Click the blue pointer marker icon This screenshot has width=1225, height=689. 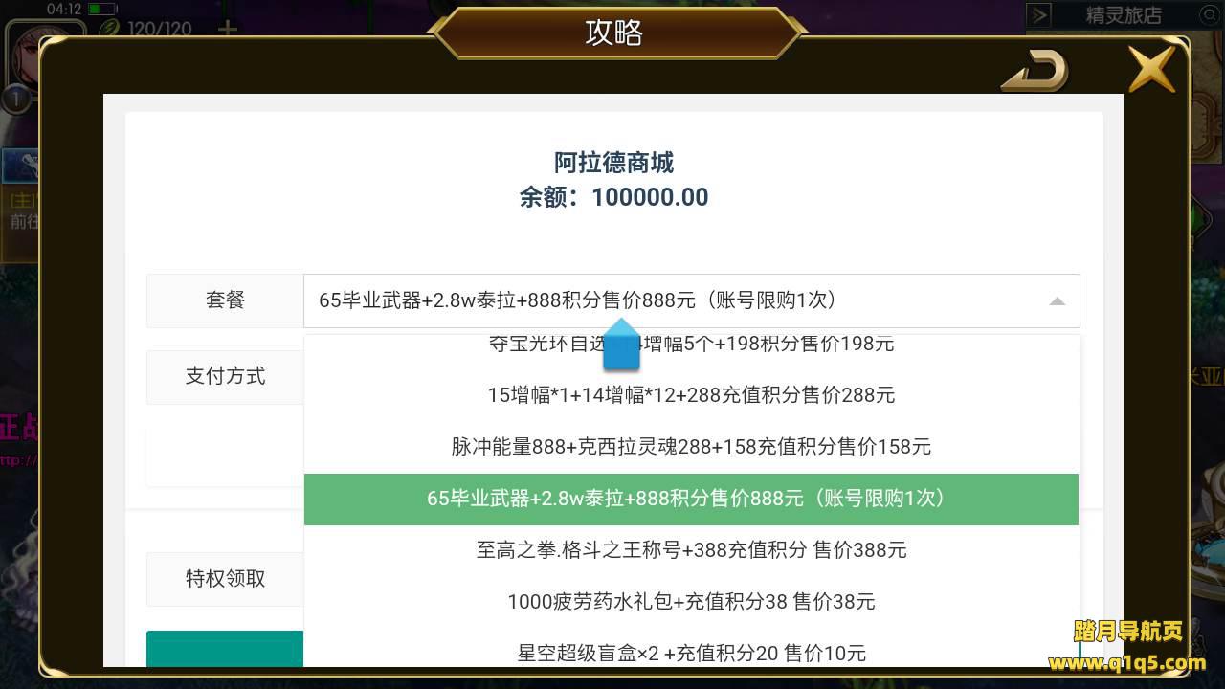[621, 344]
